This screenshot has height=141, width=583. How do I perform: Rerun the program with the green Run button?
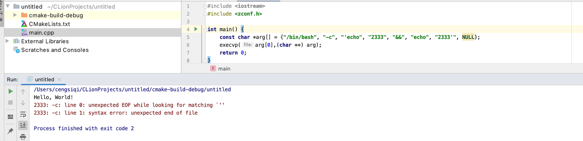pos(11,91)
